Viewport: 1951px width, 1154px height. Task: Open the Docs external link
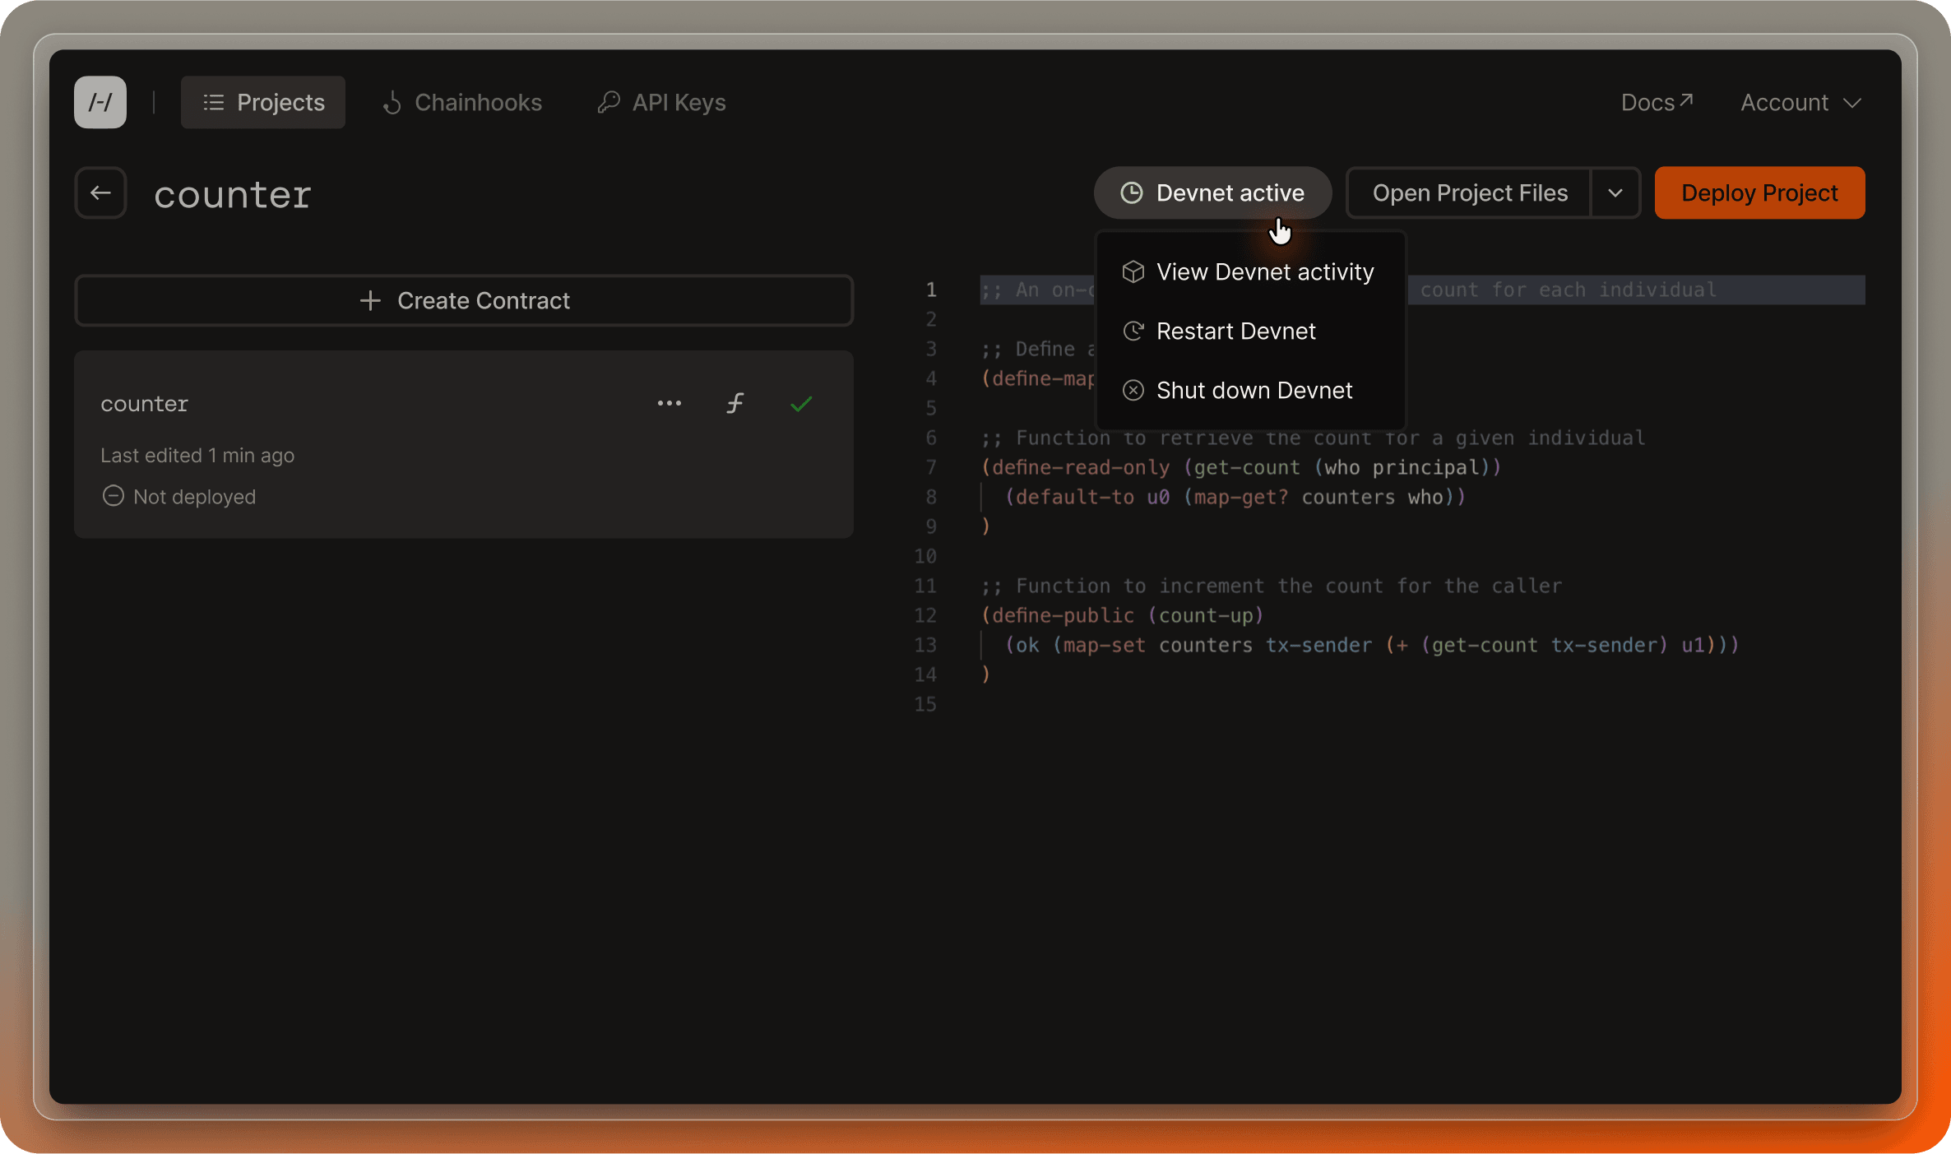(1656, 102)
